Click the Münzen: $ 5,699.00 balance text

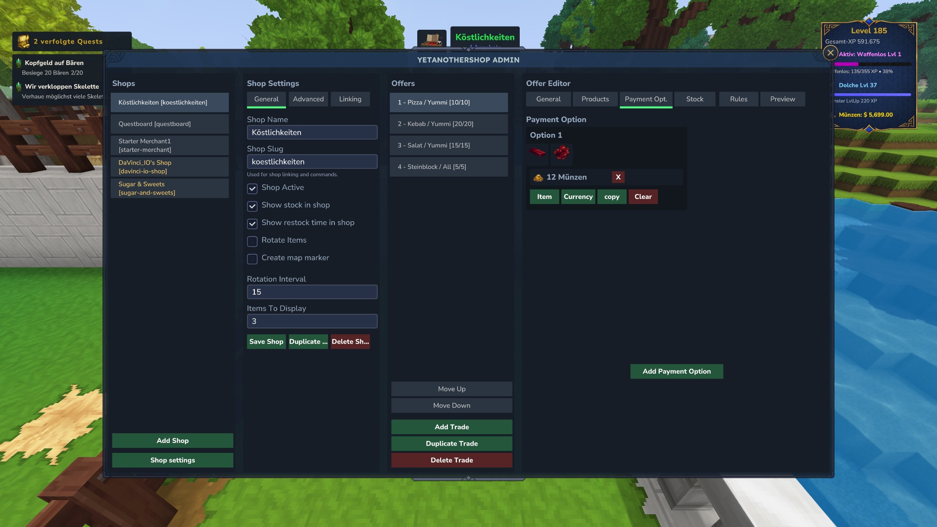866,115
